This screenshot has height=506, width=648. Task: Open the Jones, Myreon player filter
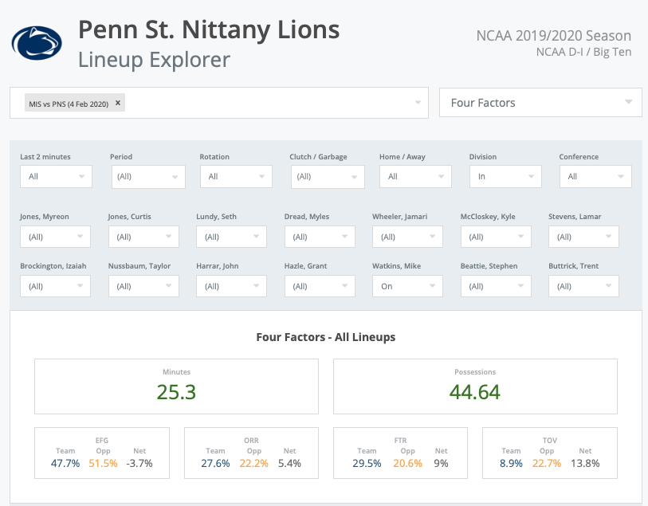[55, 237]
